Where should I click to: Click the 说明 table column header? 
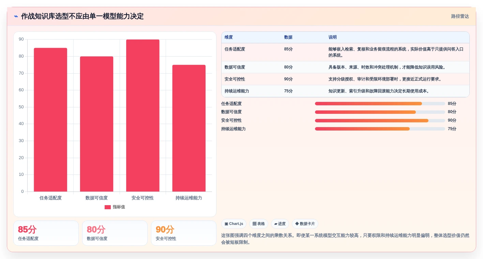(333, 37)
